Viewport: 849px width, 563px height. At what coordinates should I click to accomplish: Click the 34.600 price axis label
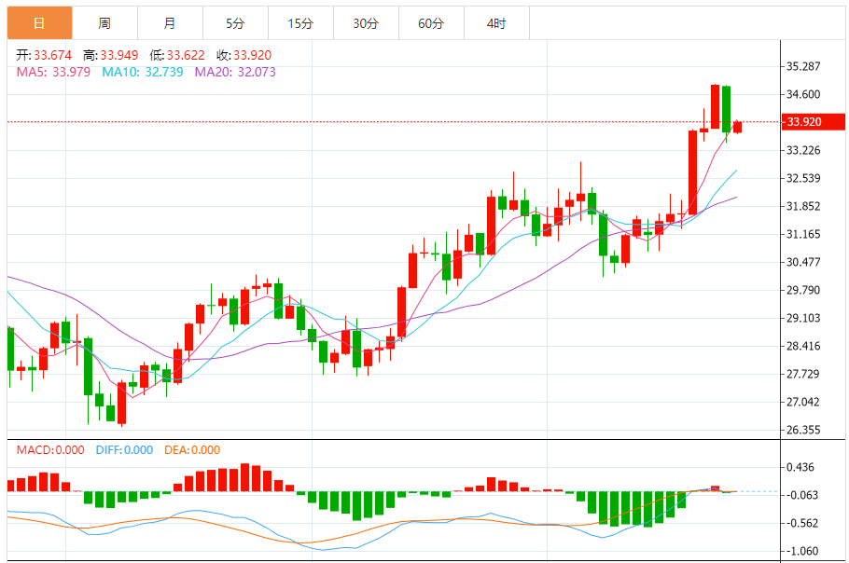(803, 94)
